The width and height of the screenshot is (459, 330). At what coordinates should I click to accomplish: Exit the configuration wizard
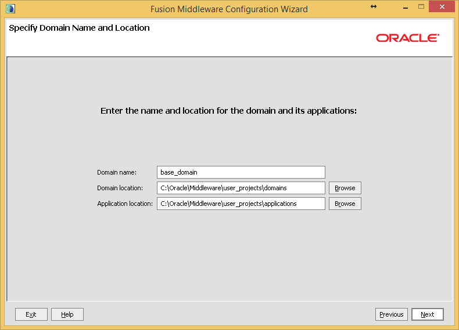click(x=31, y=314)
